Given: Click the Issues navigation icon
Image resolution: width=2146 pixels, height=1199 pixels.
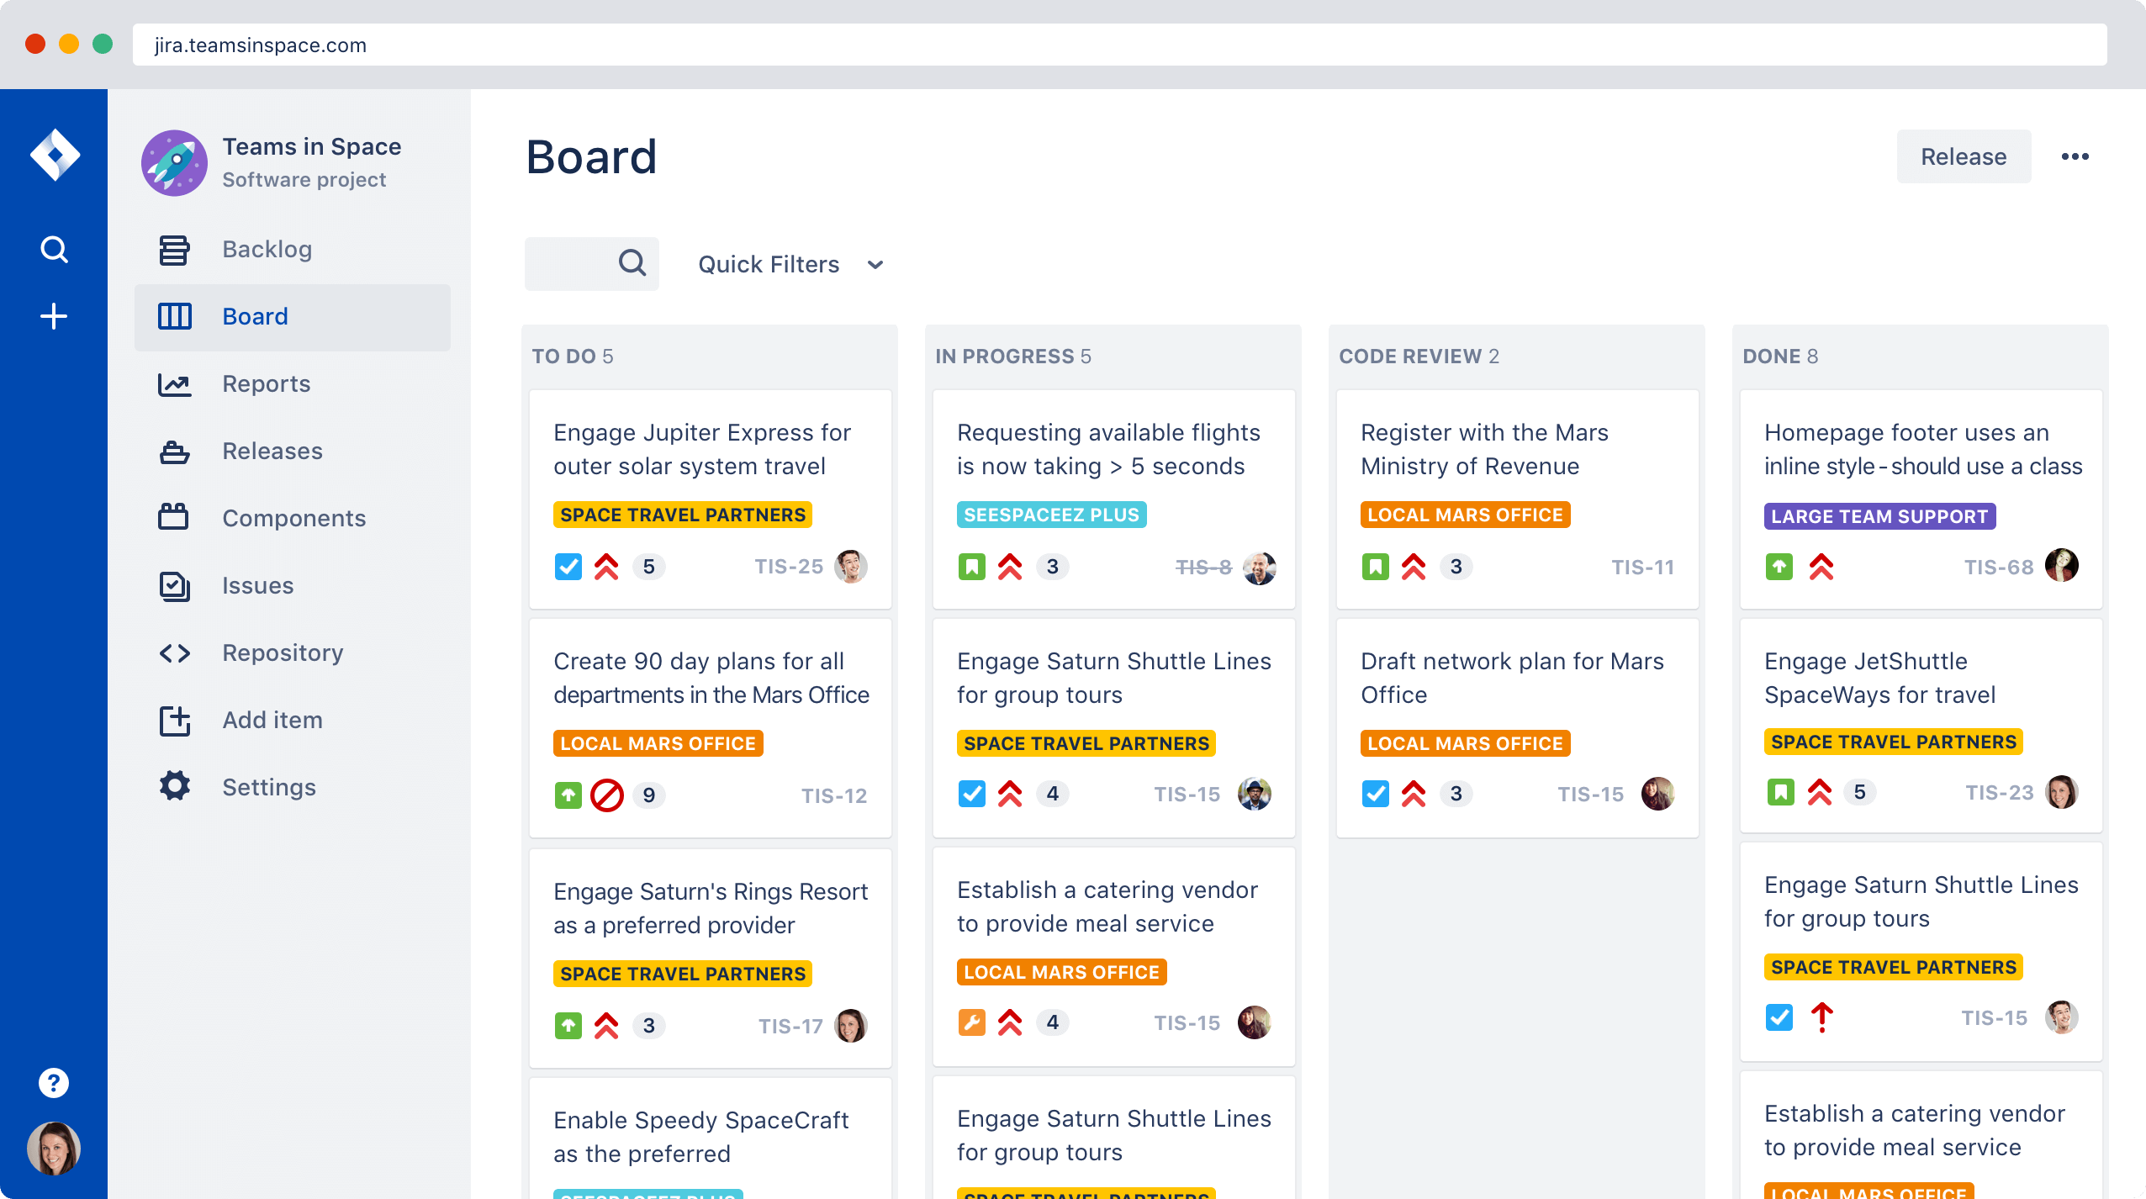Looking at the screenshot, I should [174, 584].
